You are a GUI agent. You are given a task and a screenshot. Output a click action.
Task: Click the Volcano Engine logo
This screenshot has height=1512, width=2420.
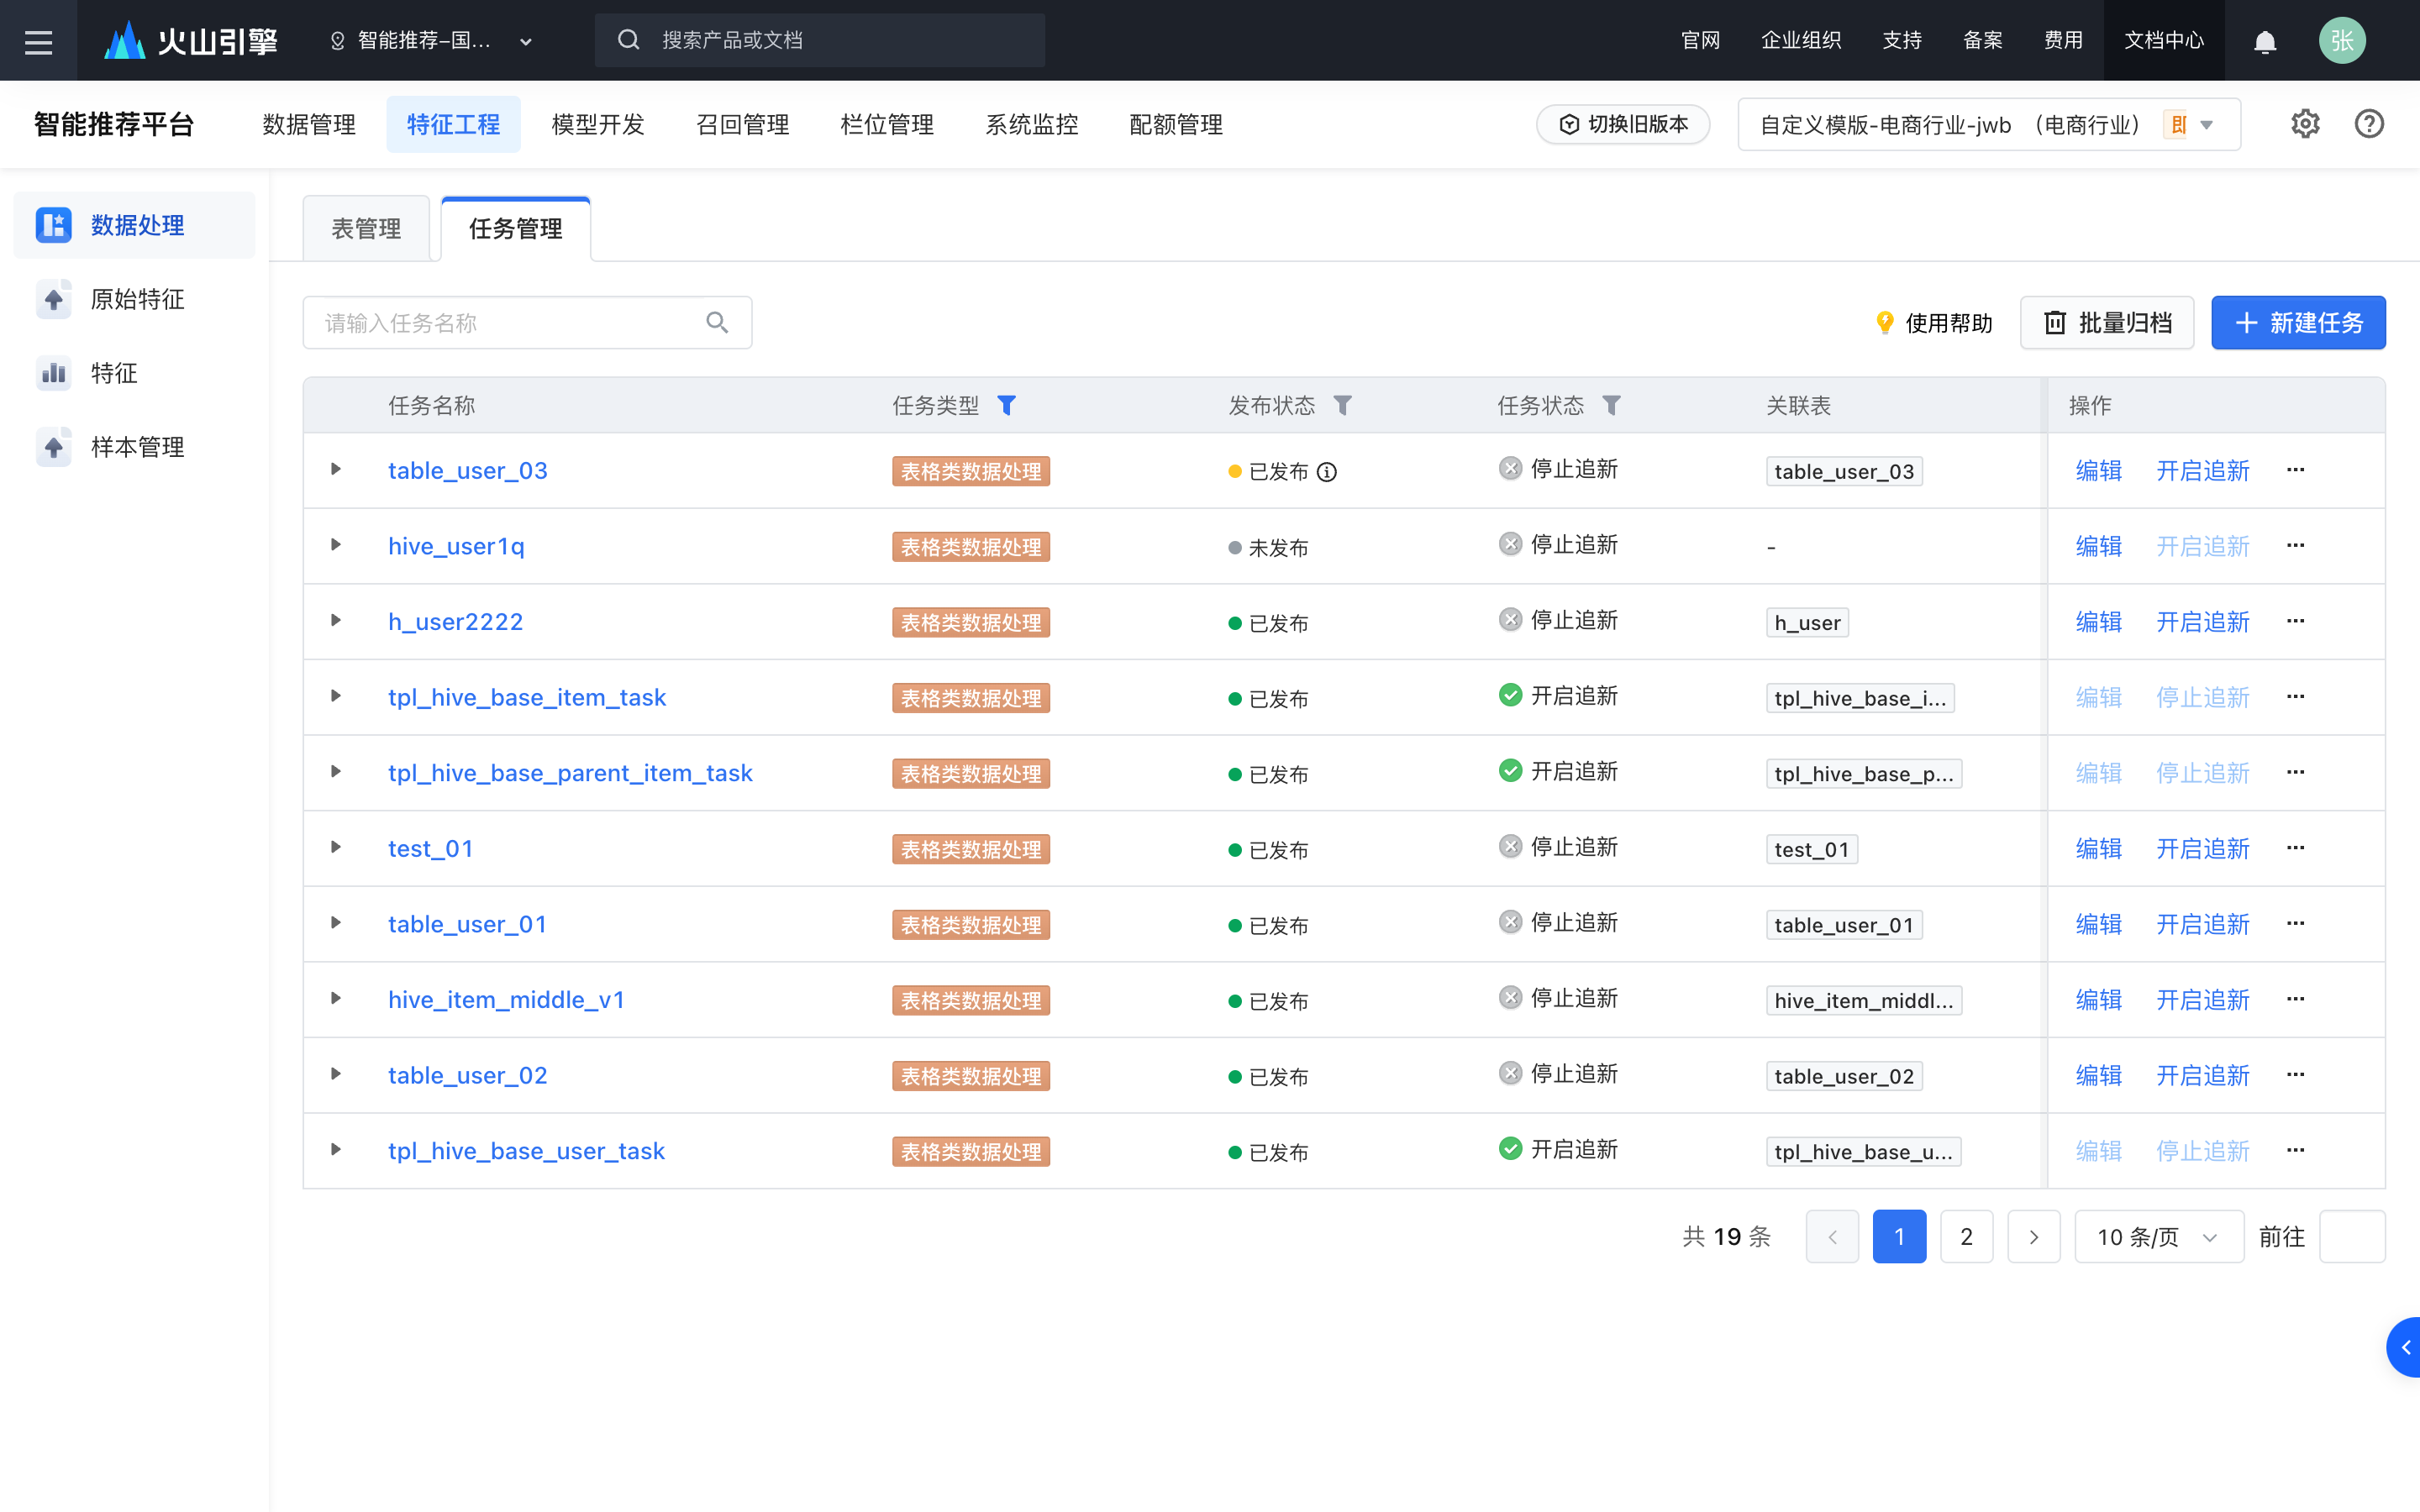(190, 41)
